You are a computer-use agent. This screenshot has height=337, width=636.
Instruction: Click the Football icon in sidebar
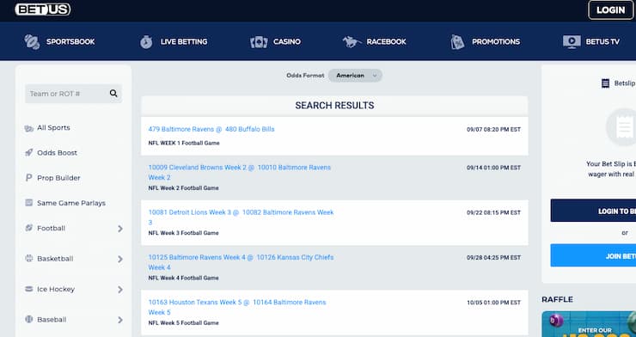coord(29,228)
